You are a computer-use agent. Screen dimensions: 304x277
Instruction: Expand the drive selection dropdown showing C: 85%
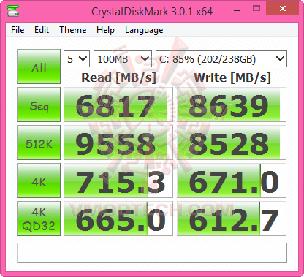pos(221,58)
